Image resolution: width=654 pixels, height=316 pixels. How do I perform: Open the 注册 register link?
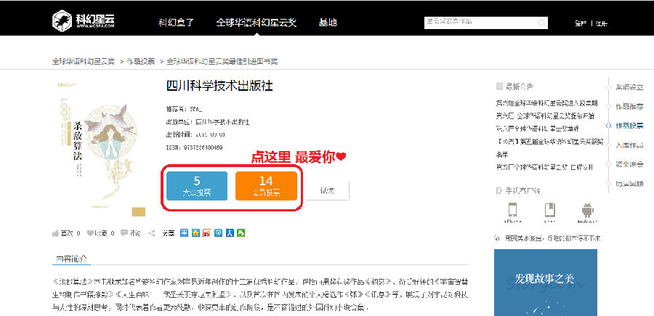602,24
